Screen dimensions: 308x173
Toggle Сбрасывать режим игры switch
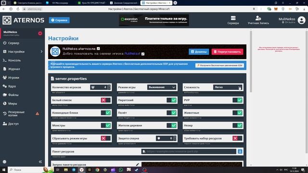click(x=106, y=138)
